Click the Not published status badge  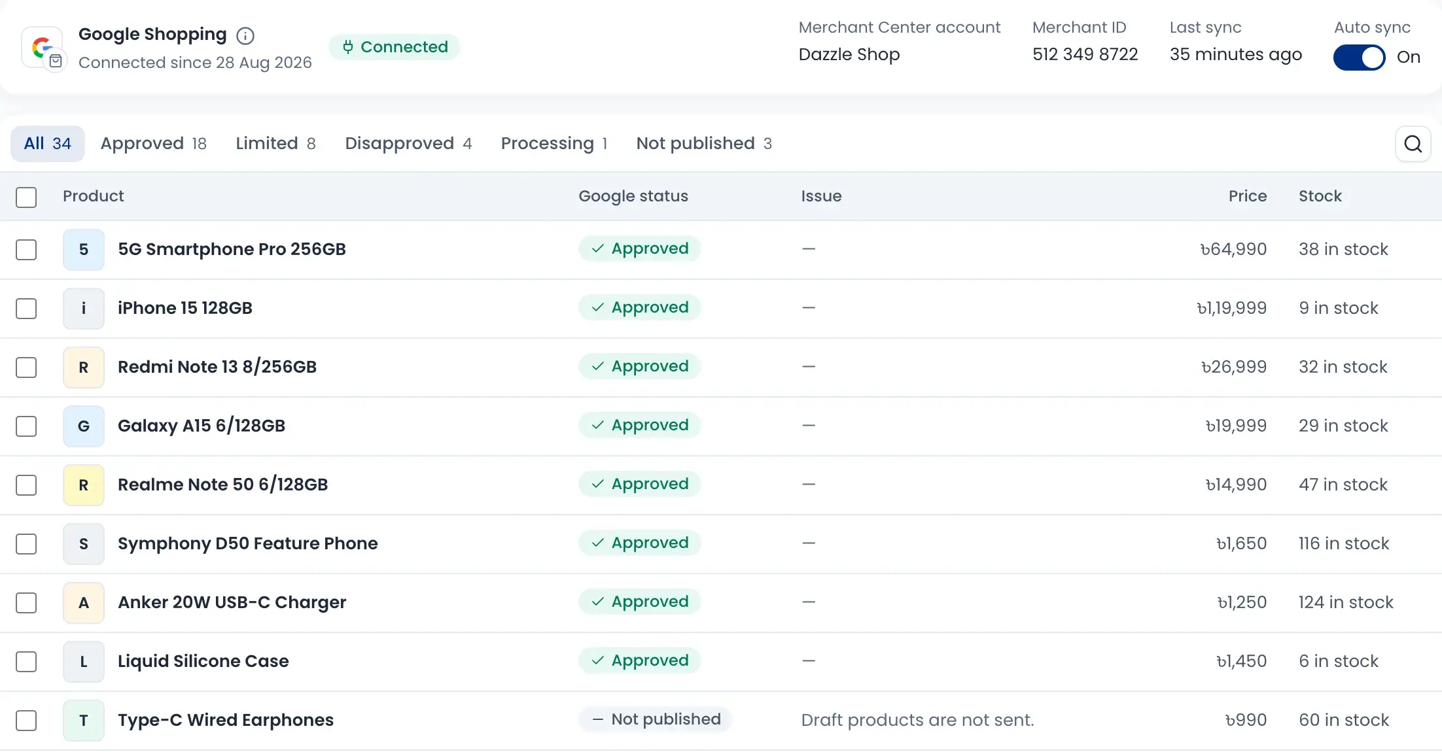point(656,719)
